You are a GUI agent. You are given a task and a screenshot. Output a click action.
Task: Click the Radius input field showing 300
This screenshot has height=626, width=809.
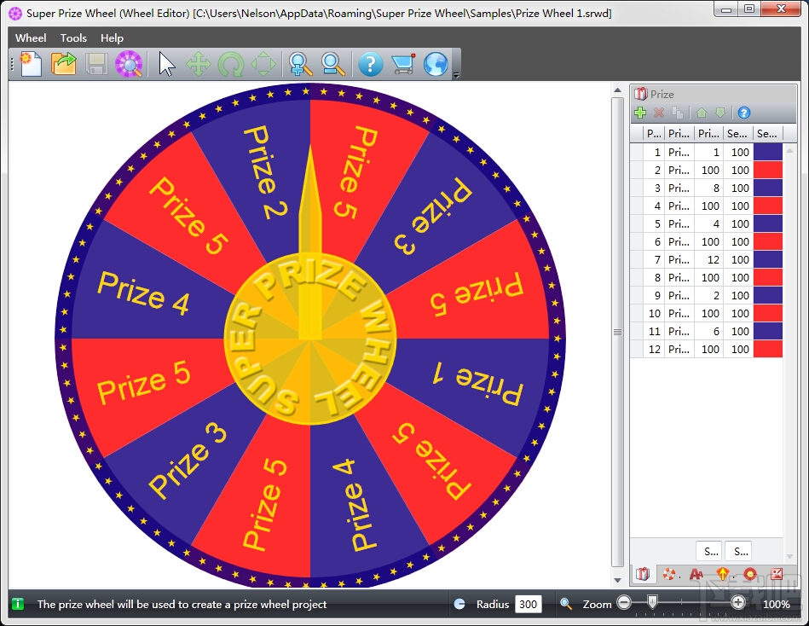528,605
